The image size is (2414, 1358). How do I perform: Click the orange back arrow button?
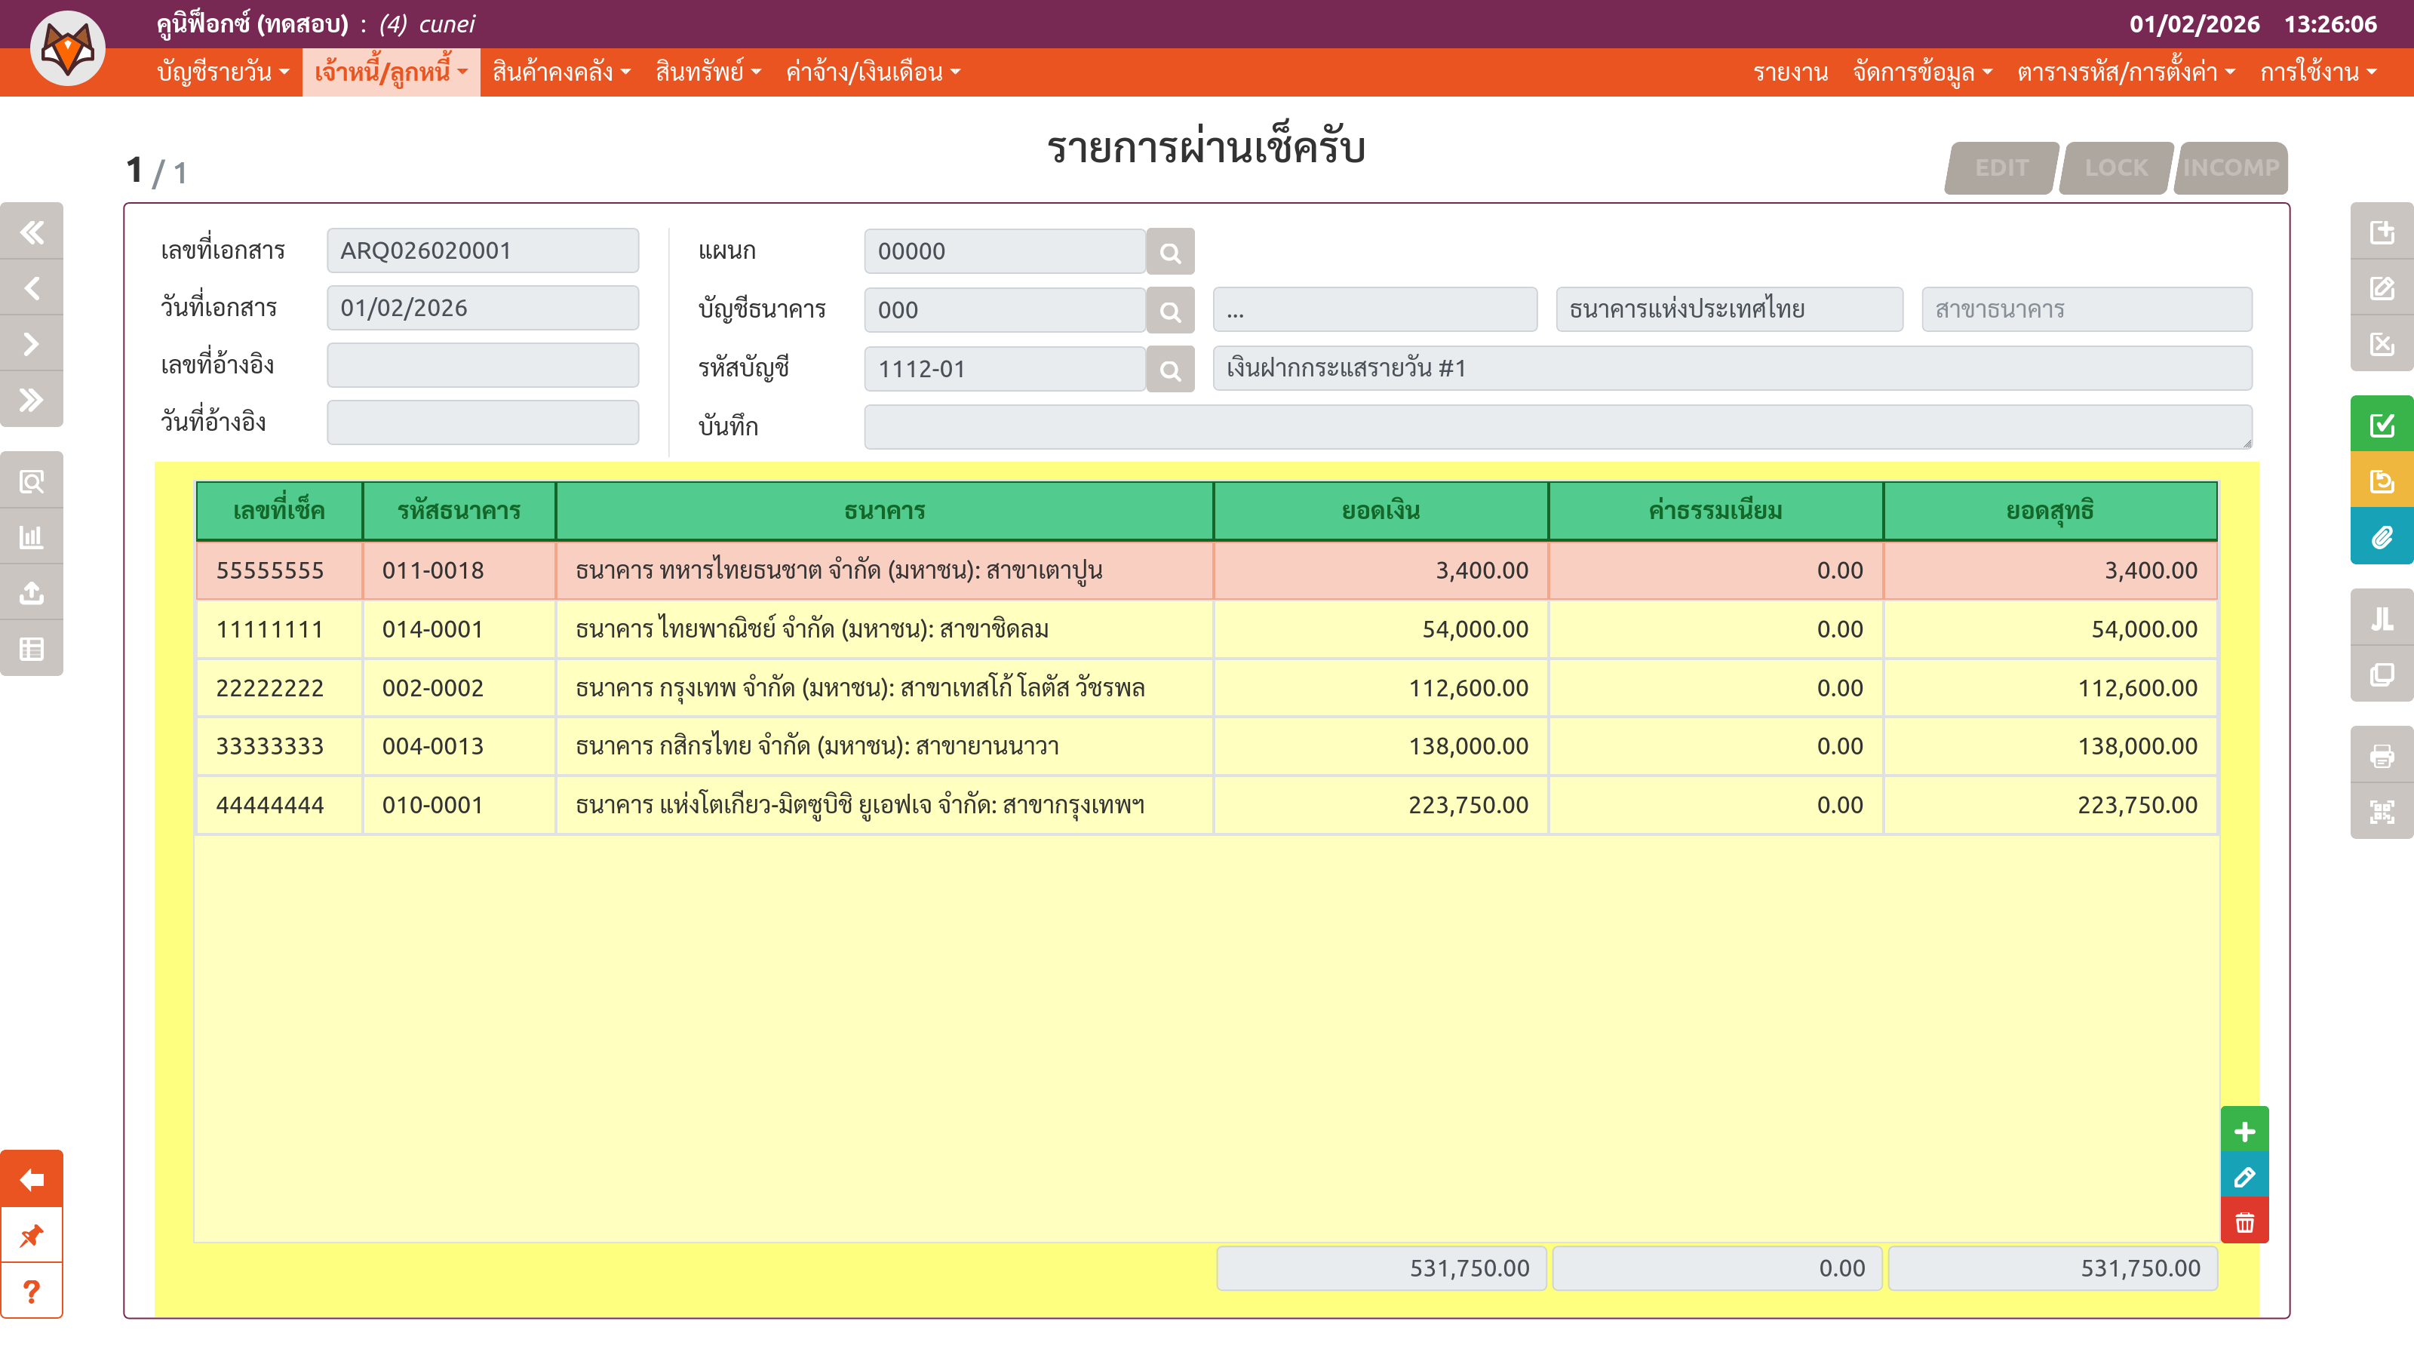pyautogui.click(x=32, y=1179)
